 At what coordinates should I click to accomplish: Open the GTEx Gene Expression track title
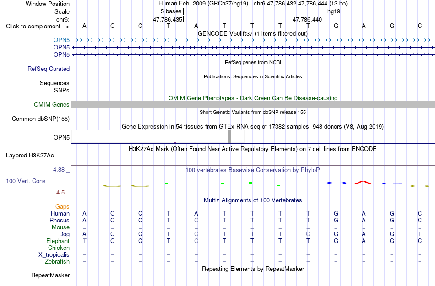coord(253,127)
